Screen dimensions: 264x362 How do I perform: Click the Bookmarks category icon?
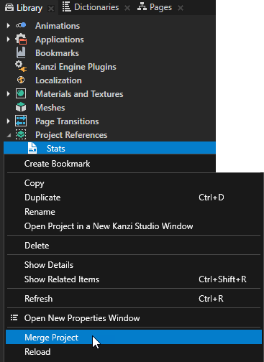(21, 52)
